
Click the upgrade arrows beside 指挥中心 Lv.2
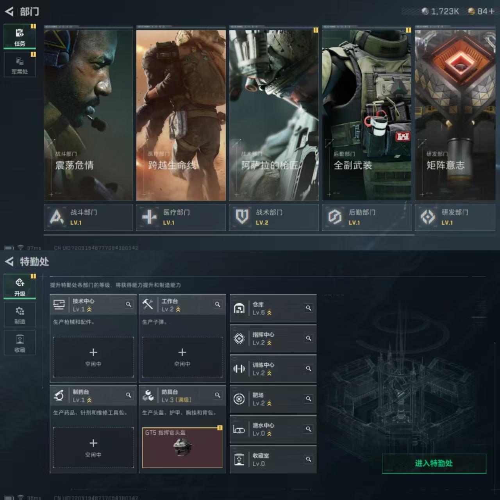pyautogui.click(x=269, y=343)
